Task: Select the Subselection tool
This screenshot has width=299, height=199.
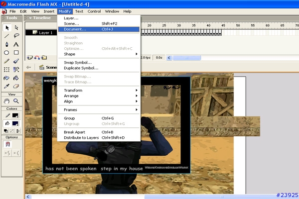Action: click(16, 28)
